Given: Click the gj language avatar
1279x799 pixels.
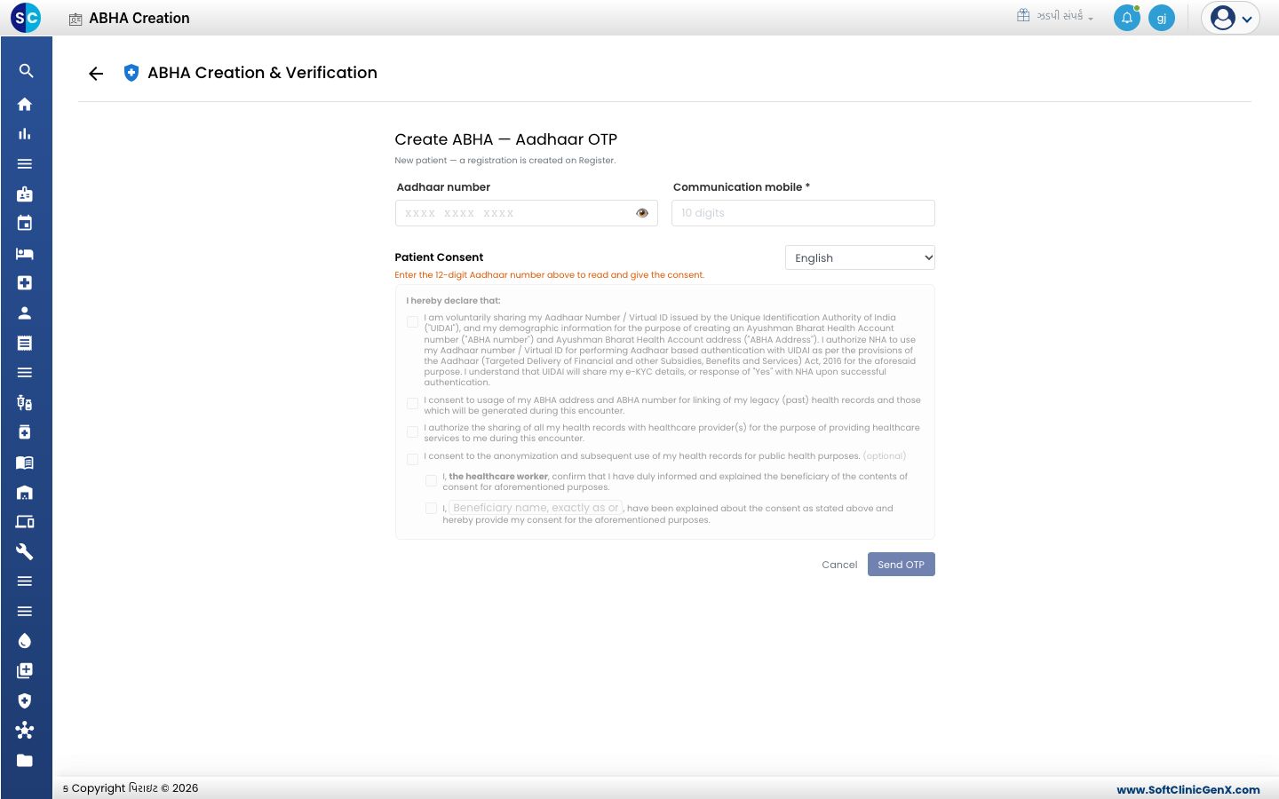Looking at the screenshot, I should coord(1162,18).
